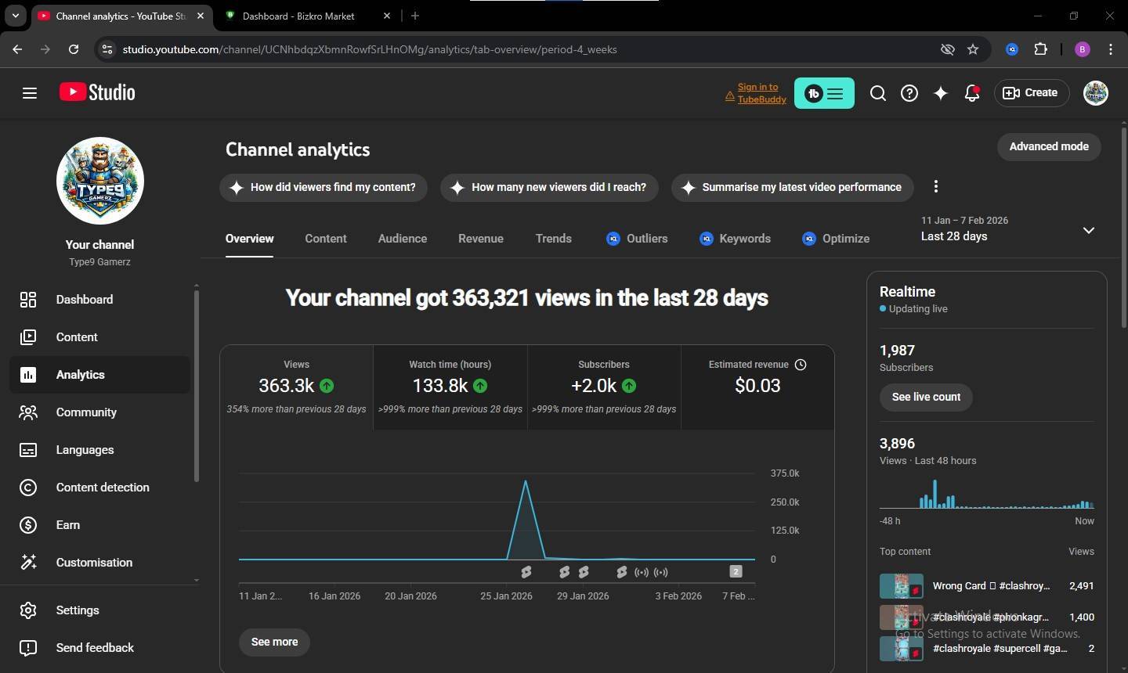The image size is (1128, 673).
Task: Switch to the Revenue tab
Action: [481, 239]
